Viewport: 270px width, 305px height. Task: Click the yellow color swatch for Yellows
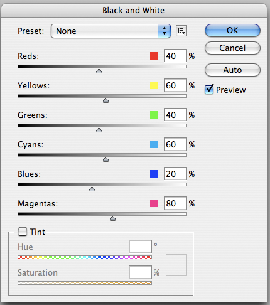[154, 85]
